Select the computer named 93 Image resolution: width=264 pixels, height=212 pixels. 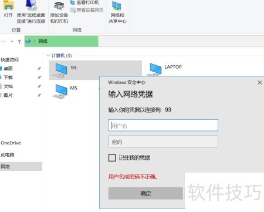(96, 70)
